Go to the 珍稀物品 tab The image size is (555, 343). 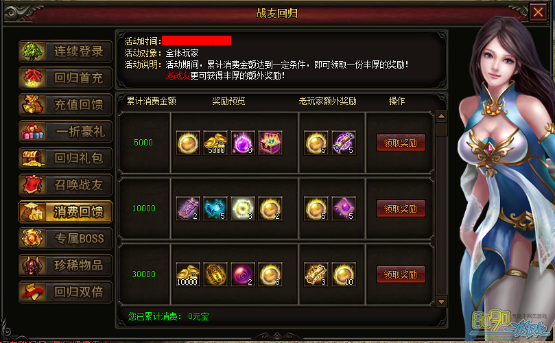(66, 265)
